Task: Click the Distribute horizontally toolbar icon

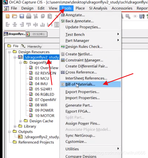Action: click(50, 25)
